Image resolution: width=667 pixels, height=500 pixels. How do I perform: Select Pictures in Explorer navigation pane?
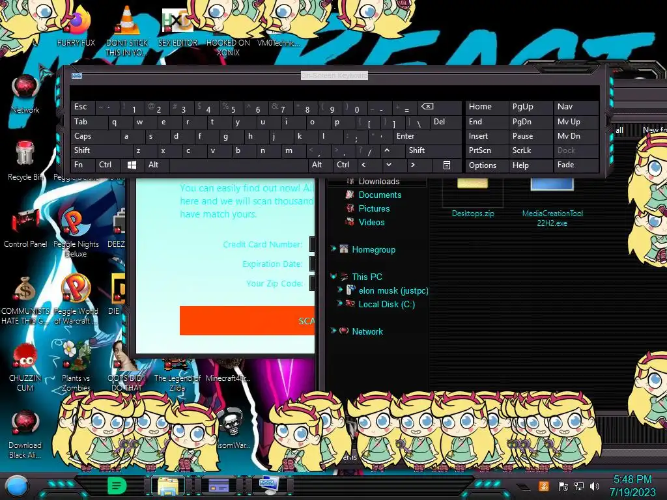tap(373, 208)
